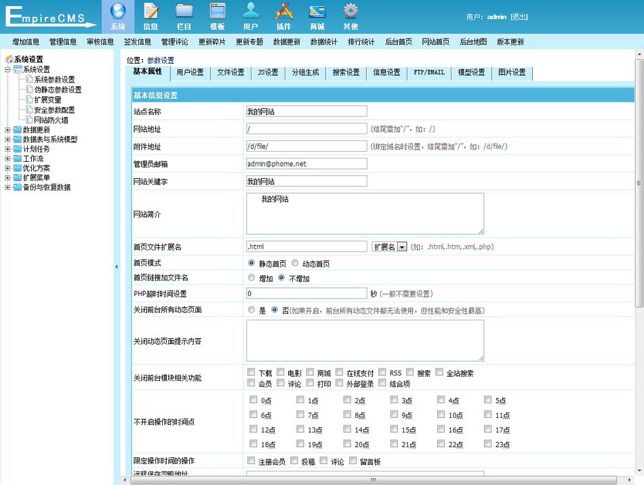Switch to the 图片设置 tab
The image size is (644, 485).
(512, 72)
